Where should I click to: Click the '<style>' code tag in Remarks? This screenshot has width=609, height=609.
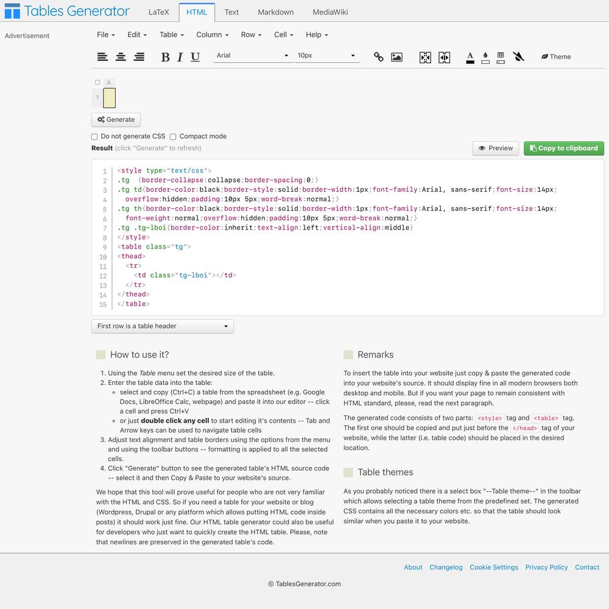[x=490, y=418]
